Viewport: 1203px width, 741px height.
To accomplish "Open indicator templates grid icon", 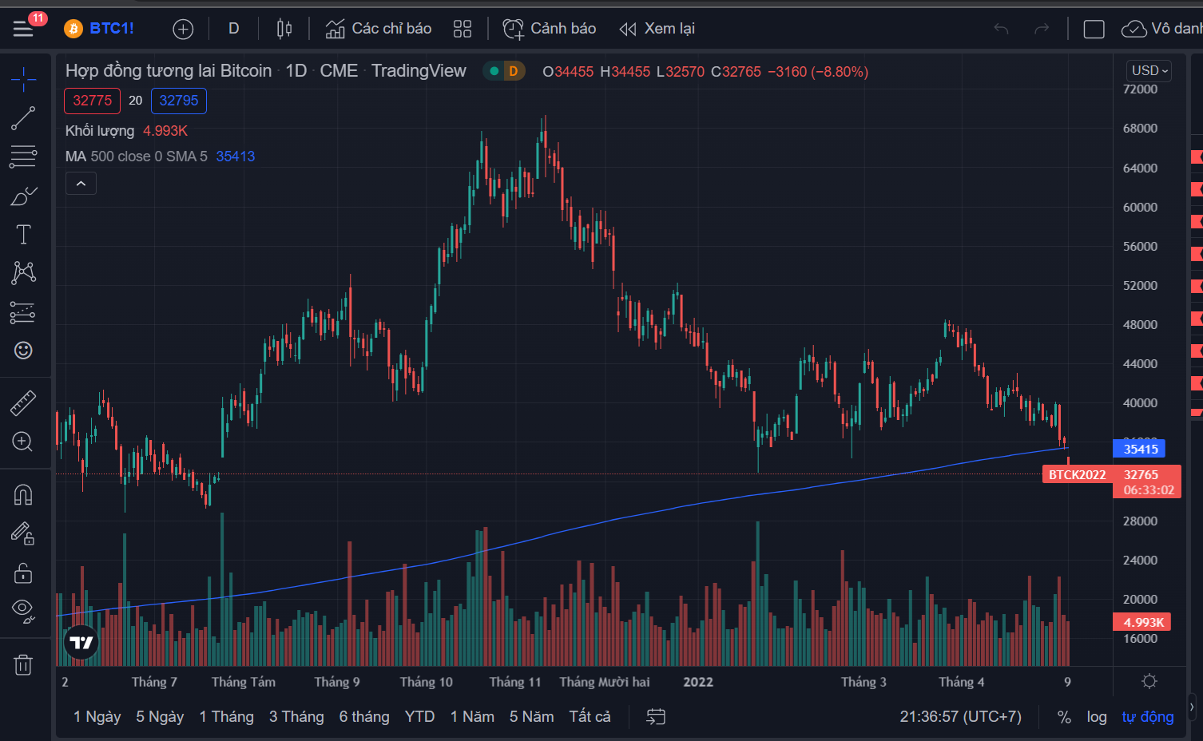I will 463,29.
